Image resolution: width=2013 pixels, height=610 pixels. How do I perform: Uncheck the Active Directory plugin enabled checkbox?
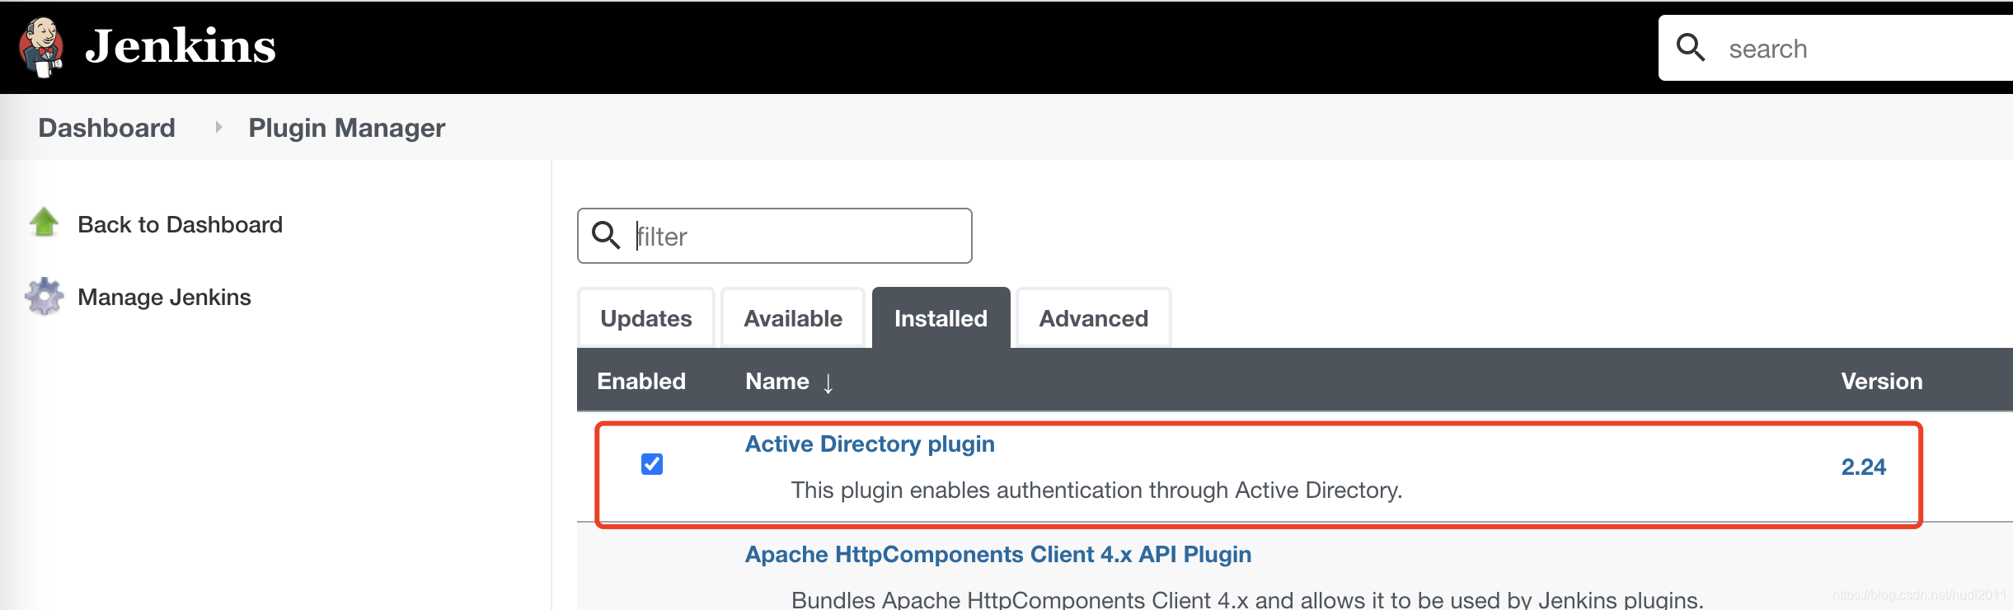click(651, 464)
